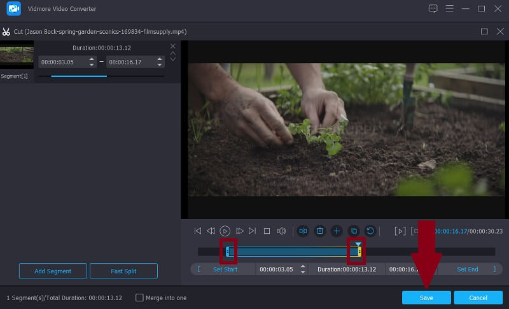Click the Split clip icon

[303, 231]
